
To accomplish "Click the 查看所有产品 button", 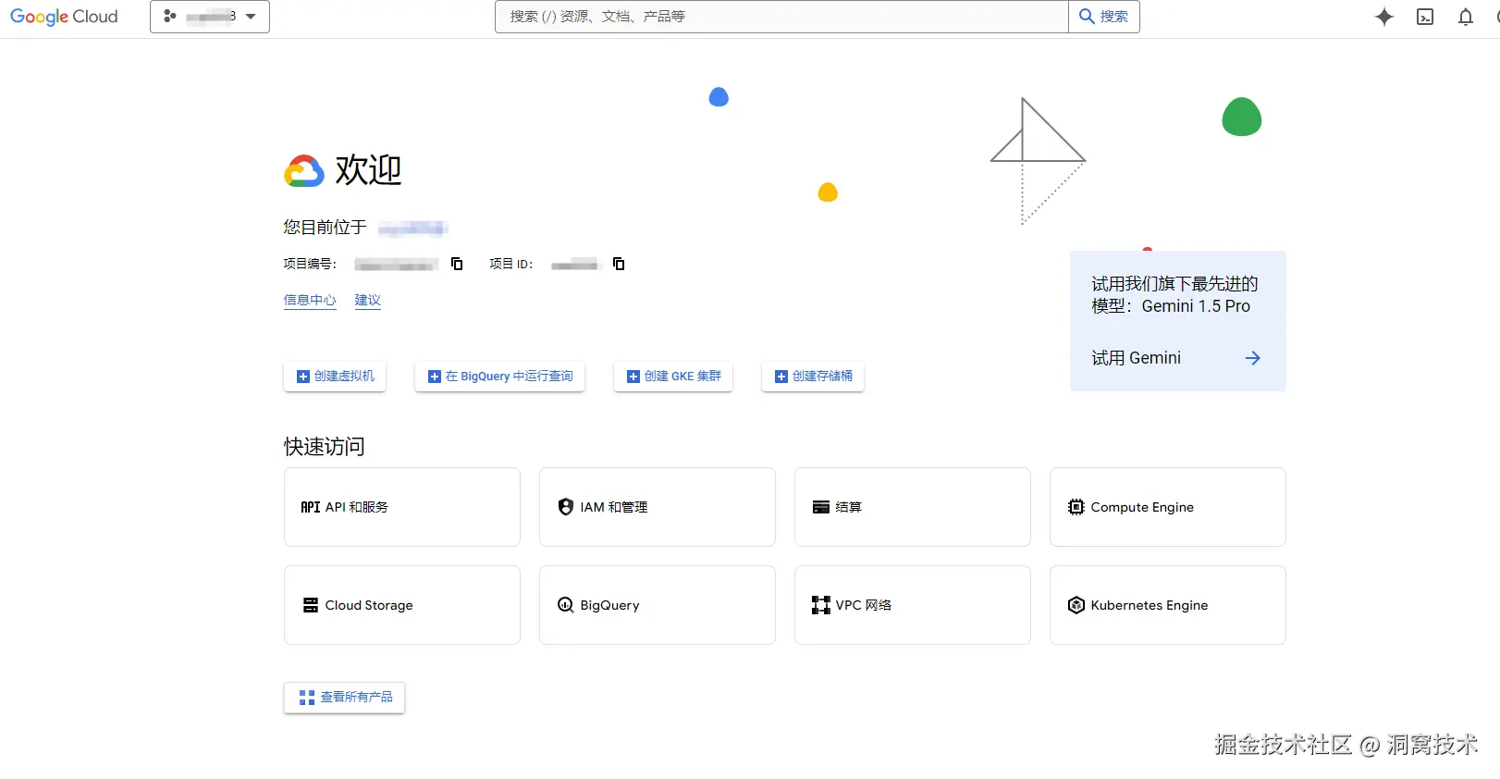I will (344, 698).
